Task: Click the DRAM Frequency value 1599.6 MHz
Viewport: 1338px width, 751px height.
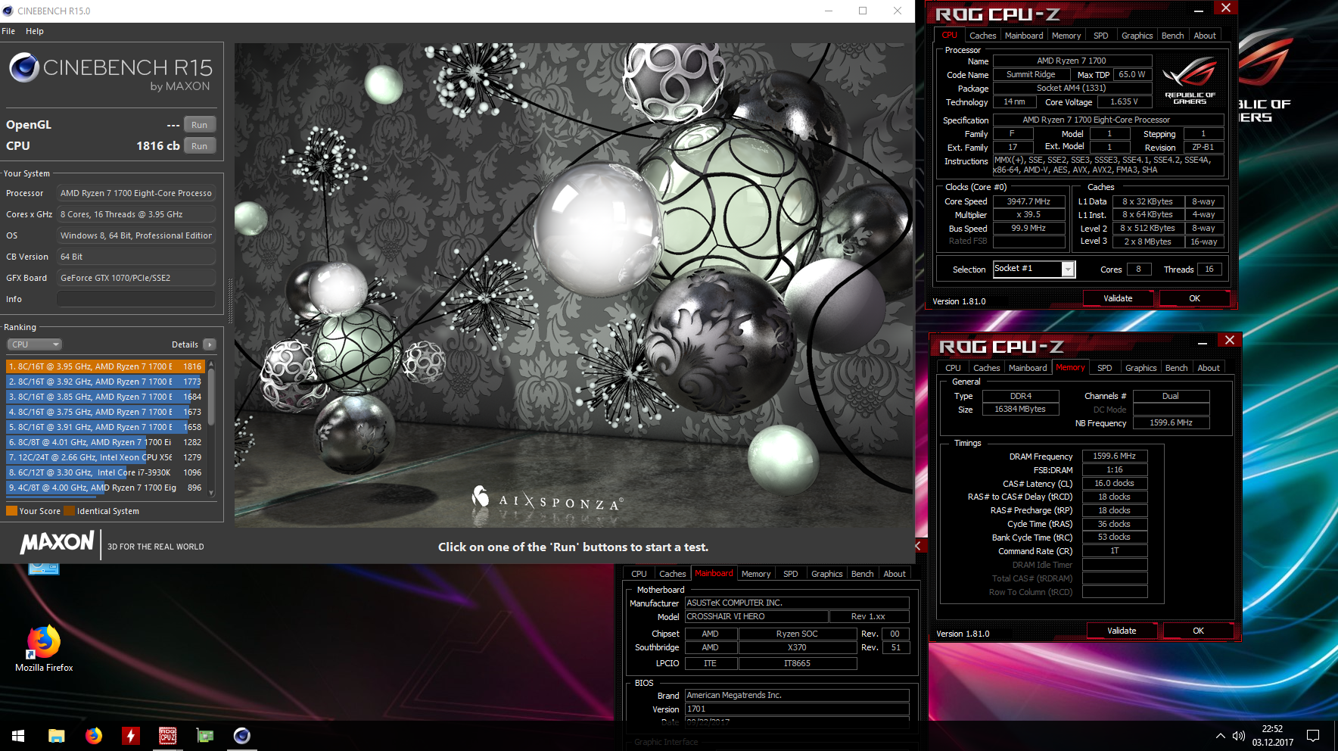Action: 1114,456
